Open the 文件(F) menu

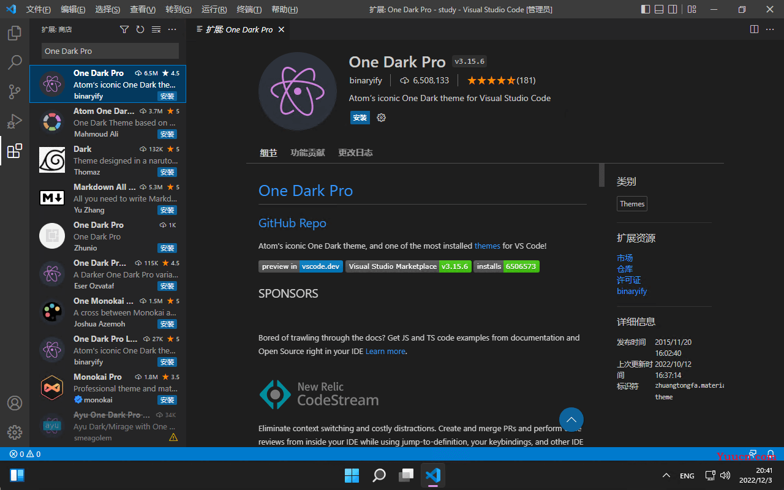pos(39,9)
